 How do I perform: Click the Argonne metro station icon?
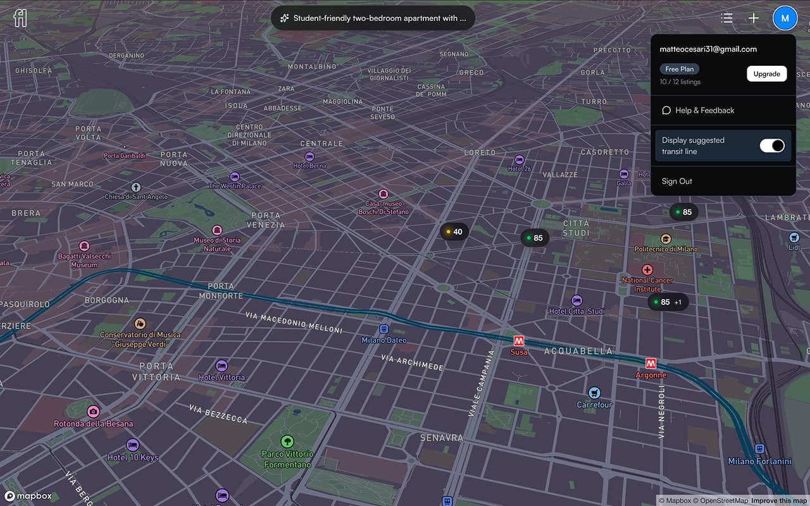651,364
